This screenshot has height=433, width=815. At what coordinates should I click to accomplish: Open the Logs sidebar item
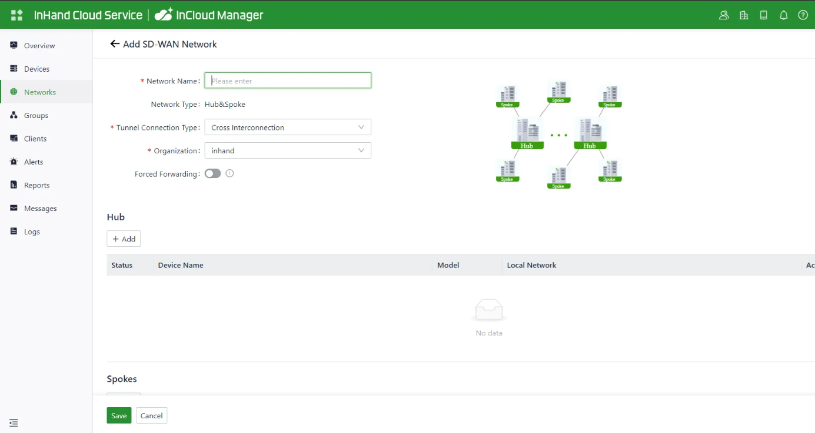click(32, 231)
